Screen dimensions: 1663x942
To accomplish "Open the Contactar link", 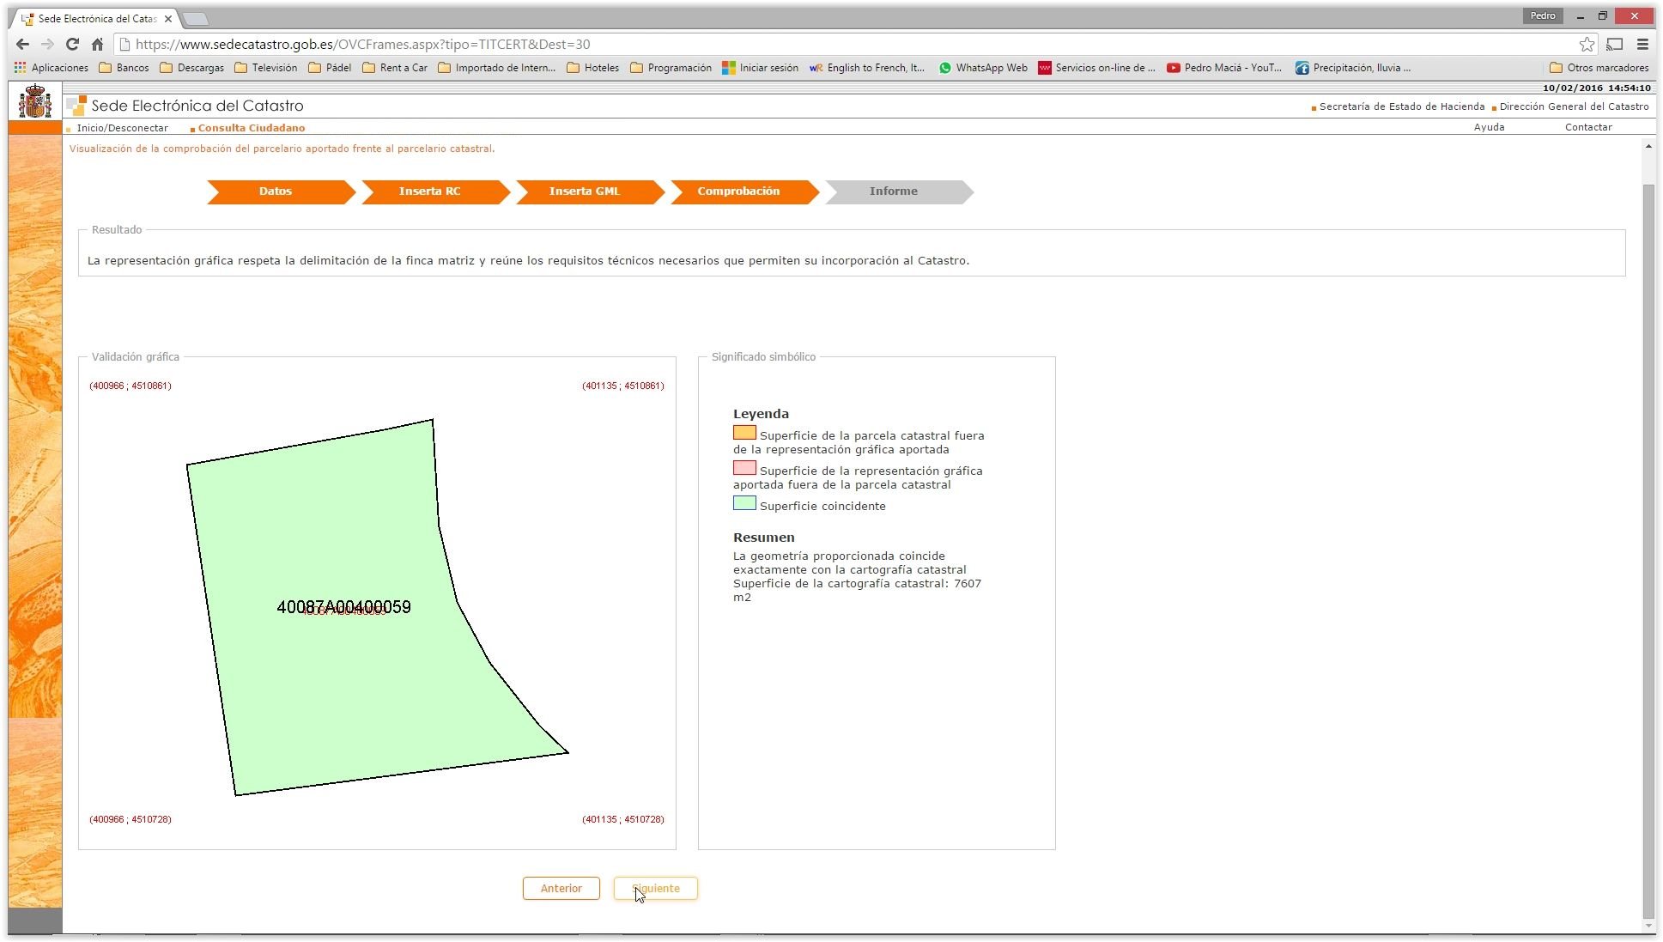I will click(1588, 127).
